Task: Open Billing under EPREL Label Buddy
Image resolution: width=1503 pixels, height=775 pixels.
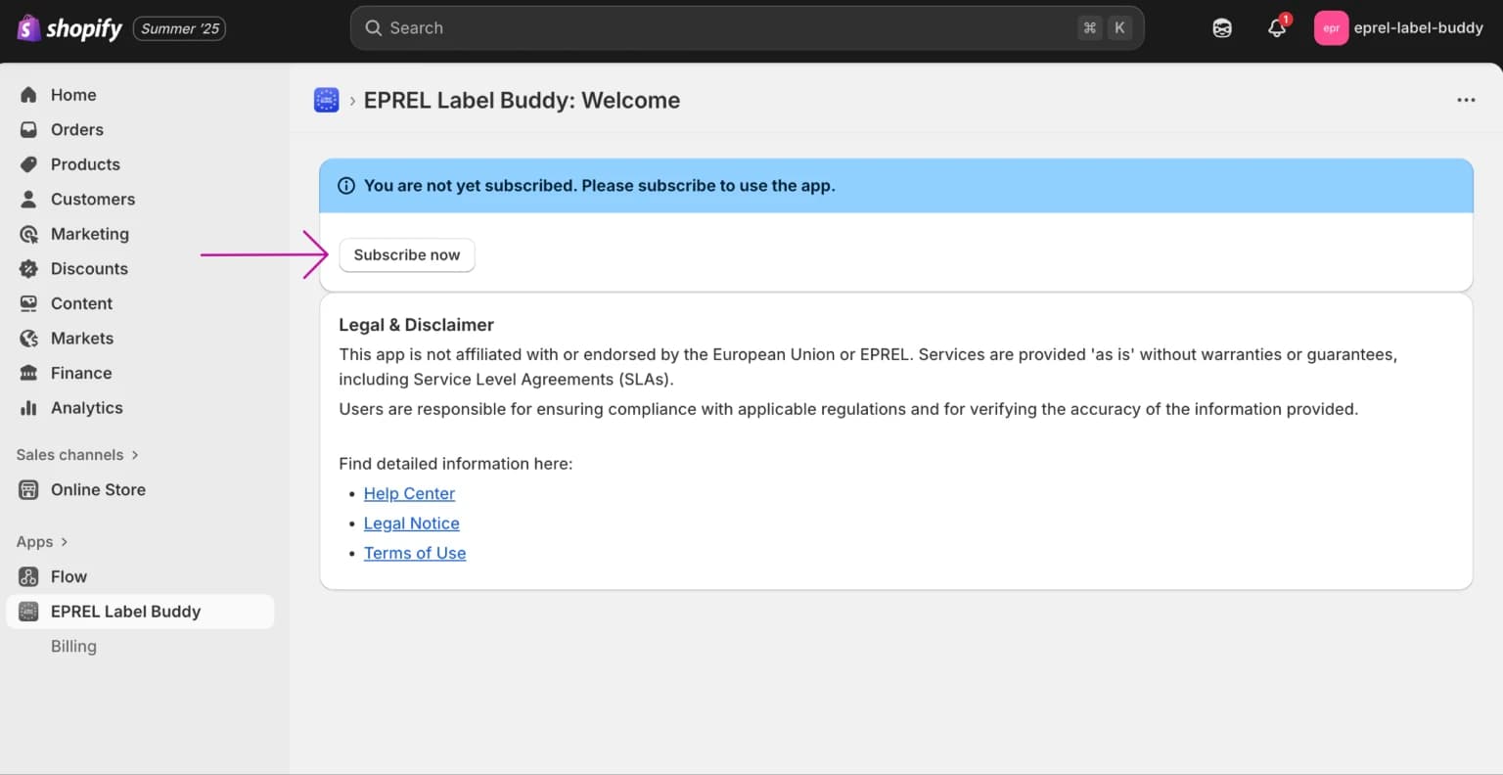Action: [x=73, y=646]
